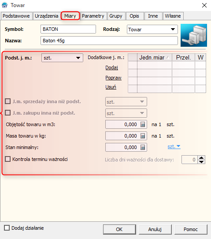Click the Symbol field containing BATON

click(x=68, y=29)
